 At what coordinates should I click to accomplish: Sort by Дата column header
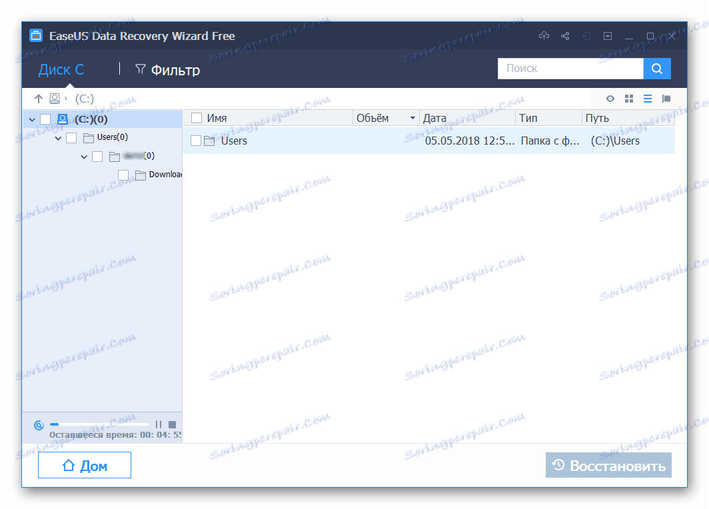click(434, 118)
